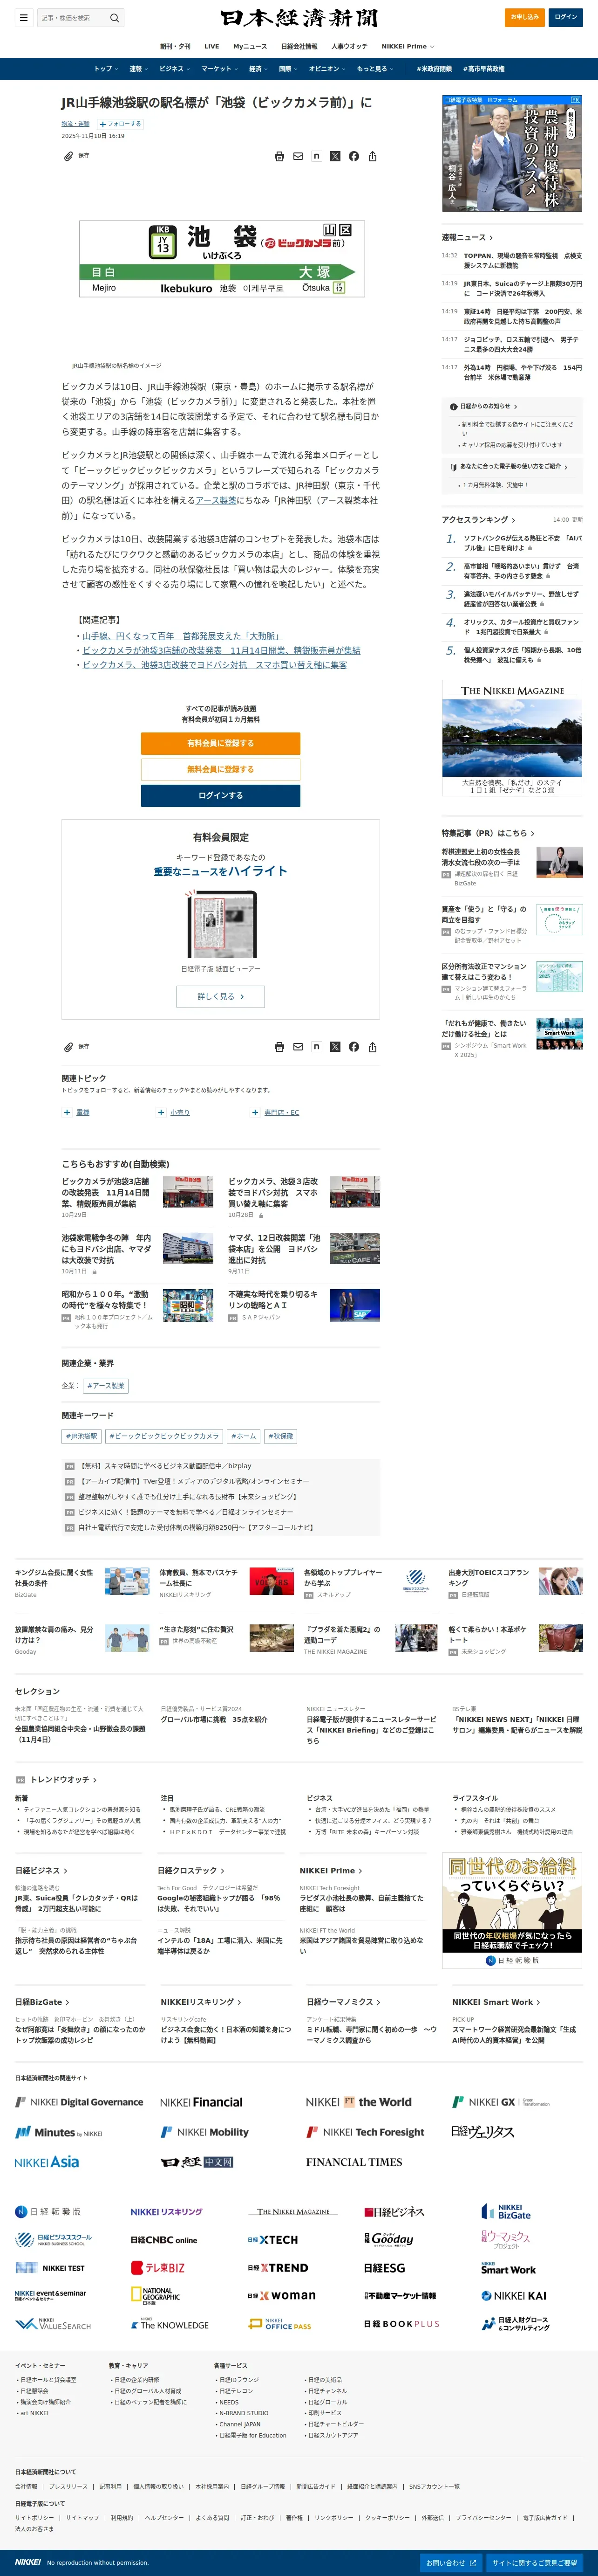Follow the 専門店・EC topic plus button
Screen dimensions: 598x2576
point(255,1112)
